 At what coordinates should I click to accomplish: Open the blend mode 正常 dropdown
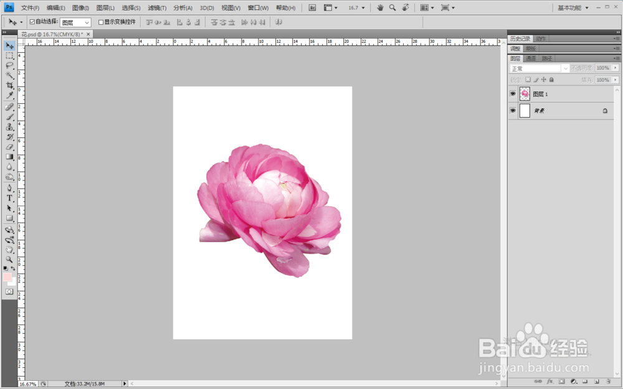click(540, 68)
